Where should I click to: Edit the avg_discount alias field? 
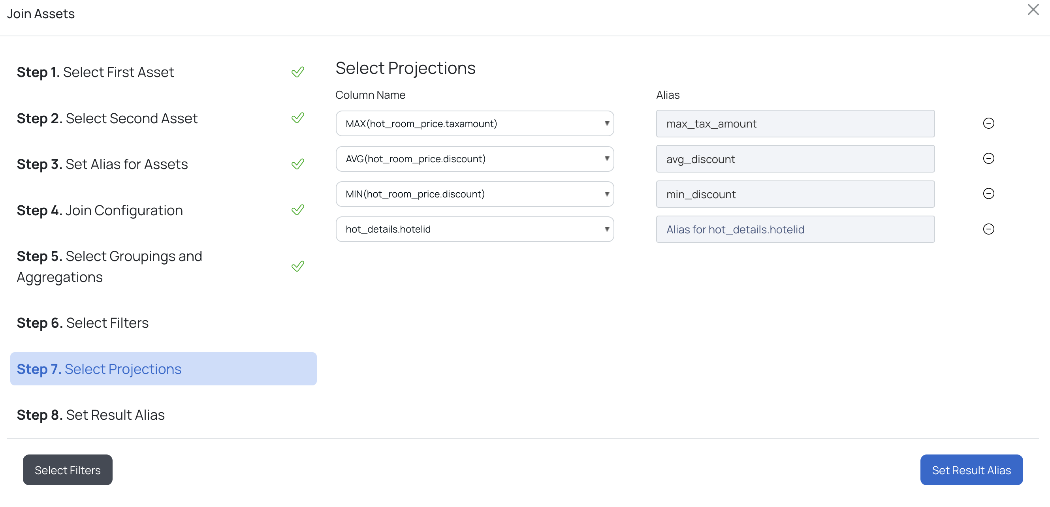pyautogui.click(x=795, y=159)
